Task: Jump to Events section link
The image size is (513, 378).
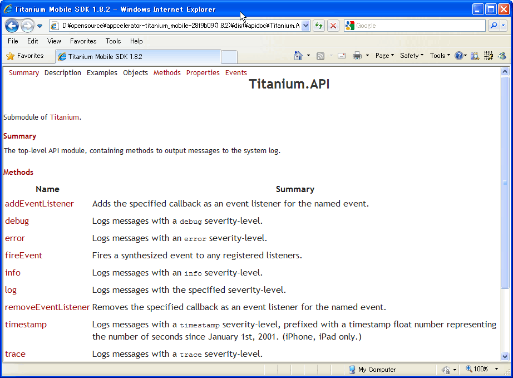Action: (x=236, y=73)
